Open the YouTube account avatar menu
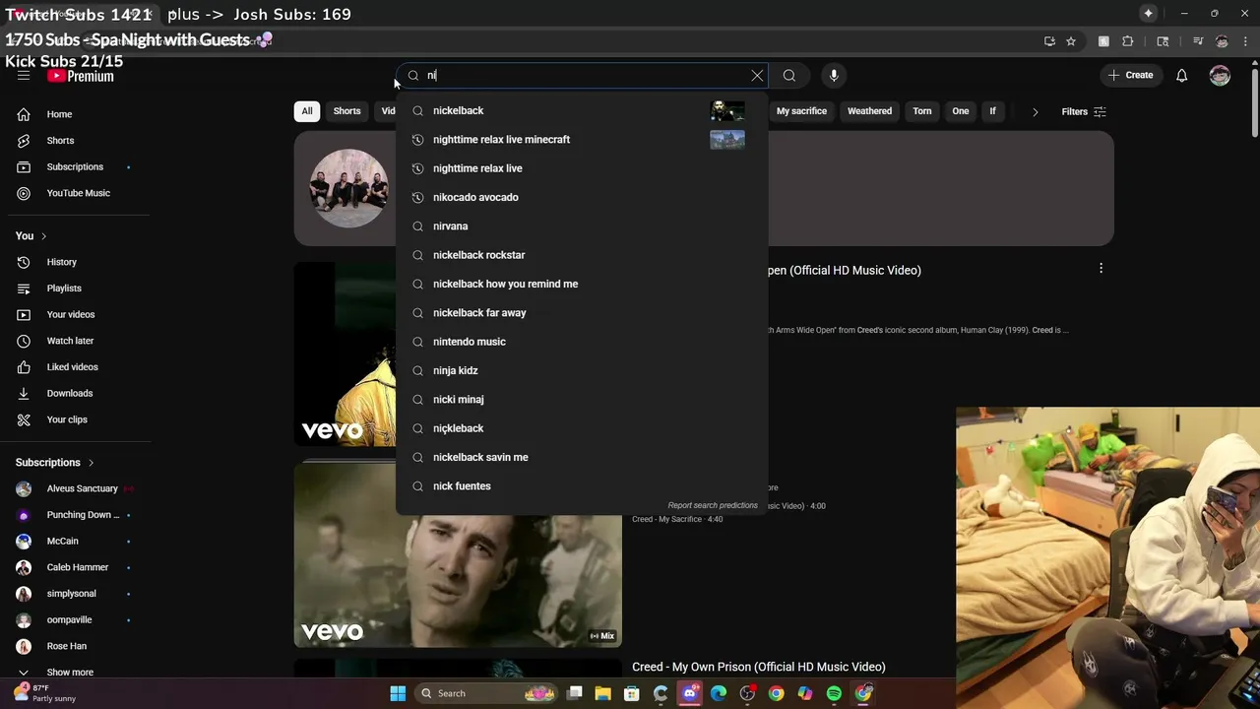 1220,76
